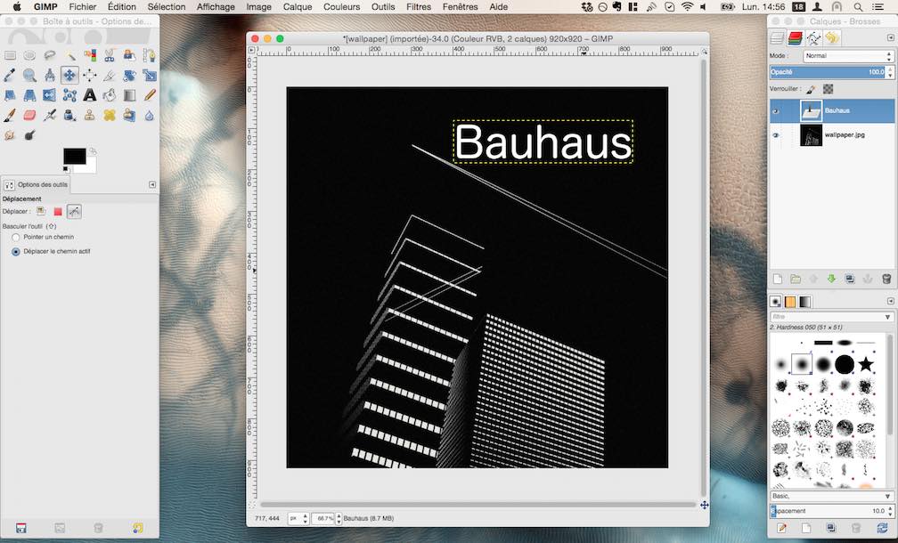
Task: Select the Paintbrush tool
Action: 11,115
